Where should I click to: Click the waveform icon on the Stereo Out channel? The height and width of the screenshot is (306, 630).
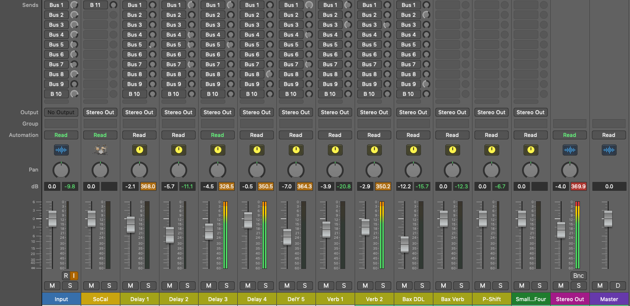570,150
